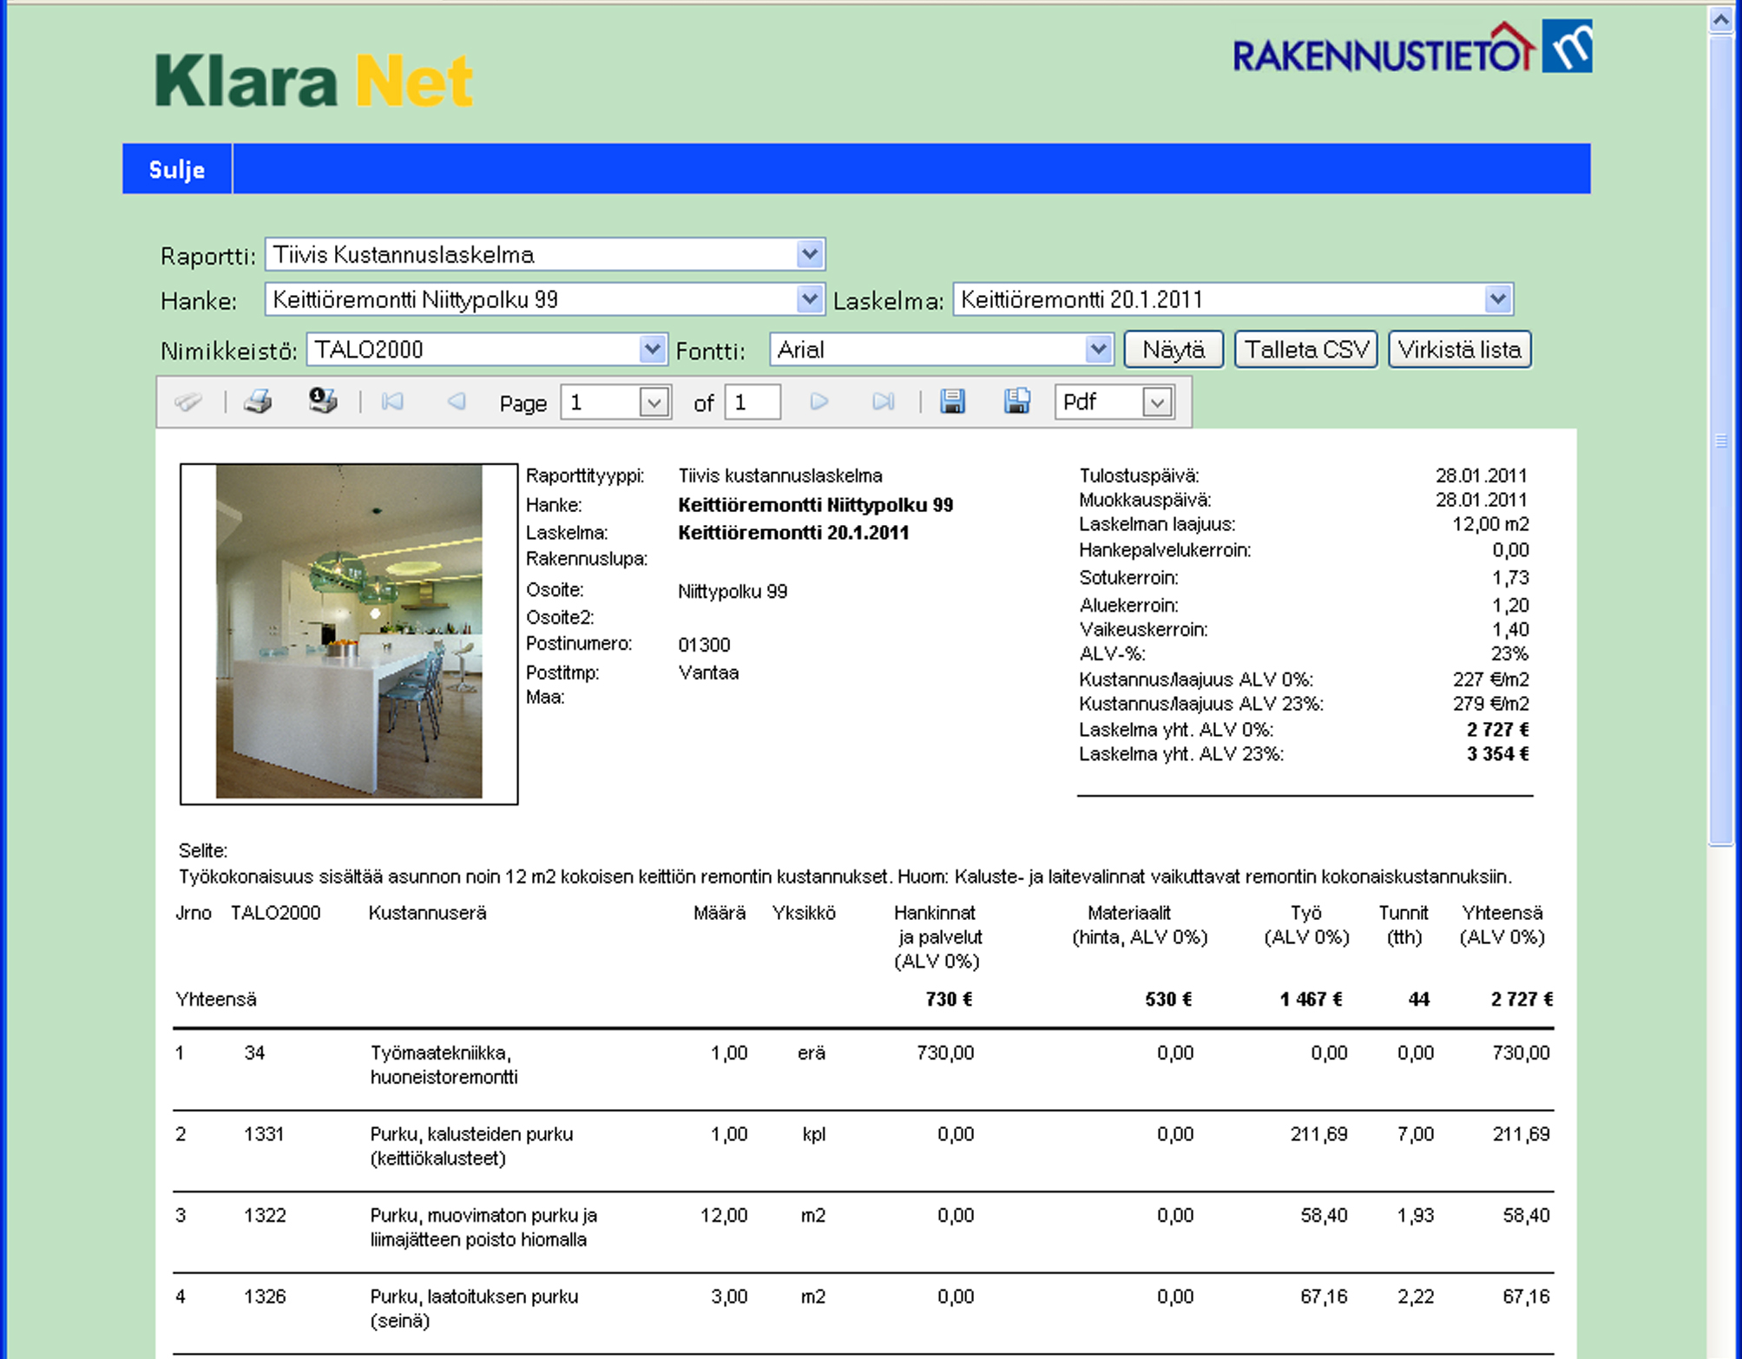Viewport: 1742px width, 1359px height.
Task: Click the '3 354 €' total value
Action: (1498, 754)
